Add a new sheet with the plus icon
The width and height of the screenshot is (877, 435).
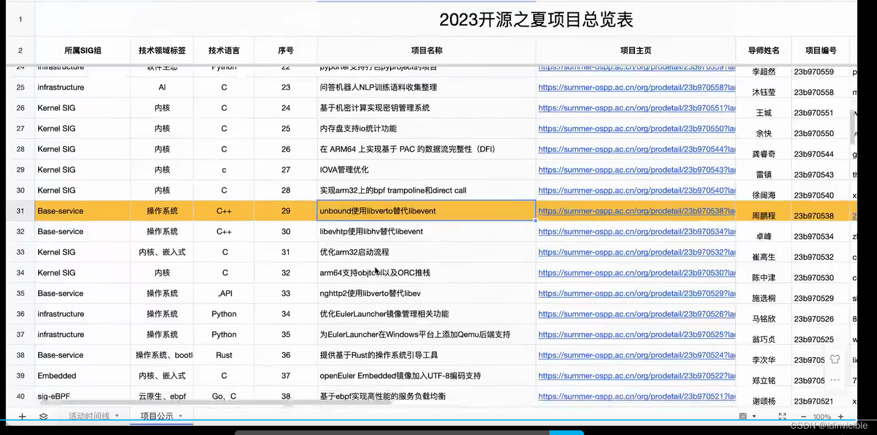(x=22, y=415)
